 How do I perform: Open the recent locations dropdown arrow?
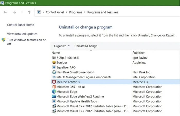pos(22,12)
